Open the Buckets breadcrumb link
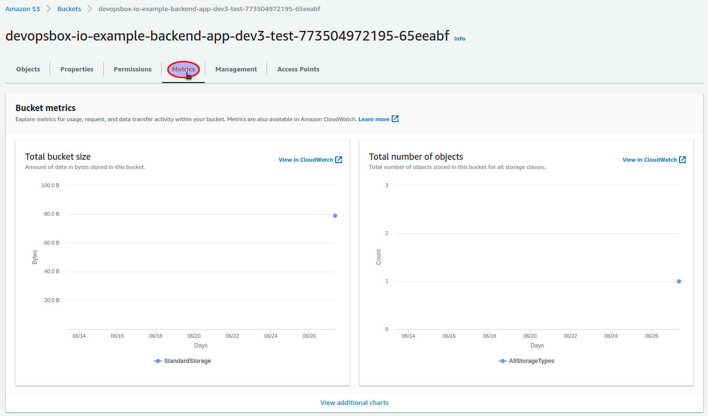 [x=69, y=8]
